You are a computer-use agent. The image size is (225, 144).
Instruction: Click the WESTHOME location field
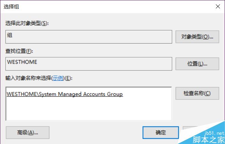tap(89, 63)
